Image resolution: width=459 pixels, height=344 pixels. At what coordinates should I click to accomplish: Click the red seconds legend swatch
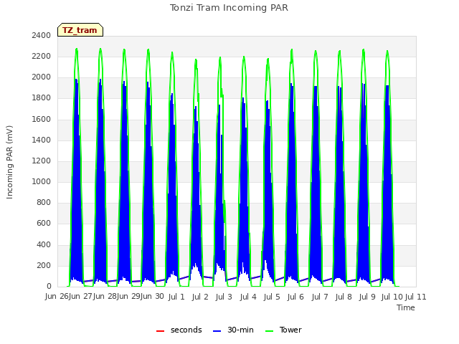click(160, 331)
